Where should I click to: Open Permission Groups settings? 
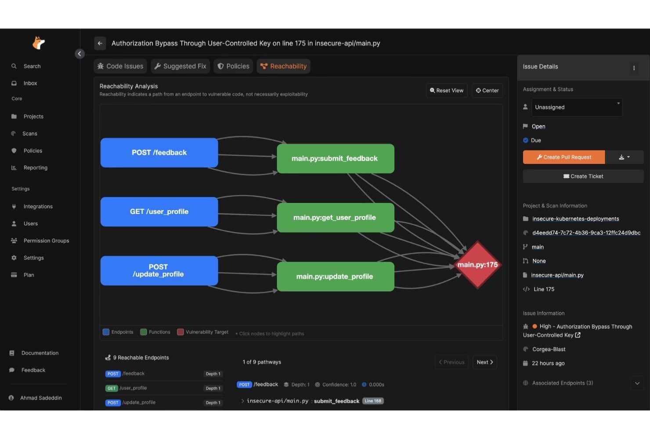(46, 241)
